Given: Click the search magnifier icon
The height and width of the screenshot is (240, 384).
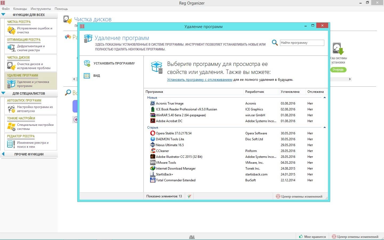Looking at the screenshot, I should [275, 43].
